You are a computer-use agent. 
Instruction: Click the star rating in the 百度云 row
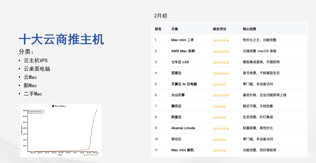pos(221,73)
